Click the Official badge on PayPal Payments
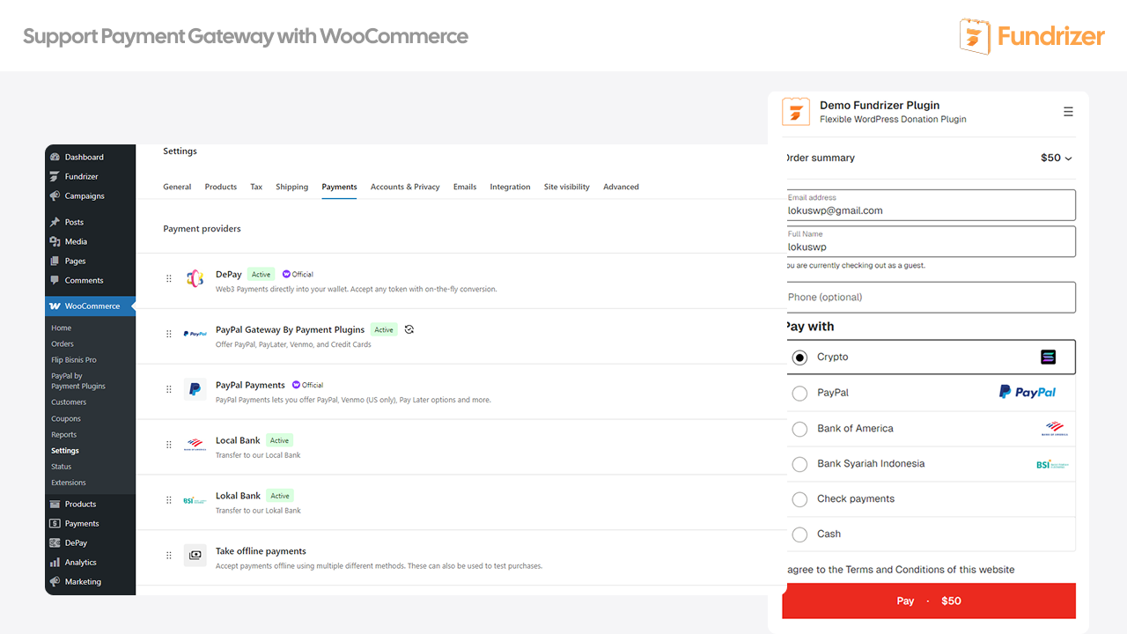 [308, 385]
